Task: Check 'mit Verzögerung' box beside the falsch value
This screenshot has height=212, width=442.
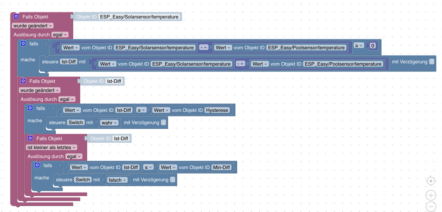Action: coord(173,180)
